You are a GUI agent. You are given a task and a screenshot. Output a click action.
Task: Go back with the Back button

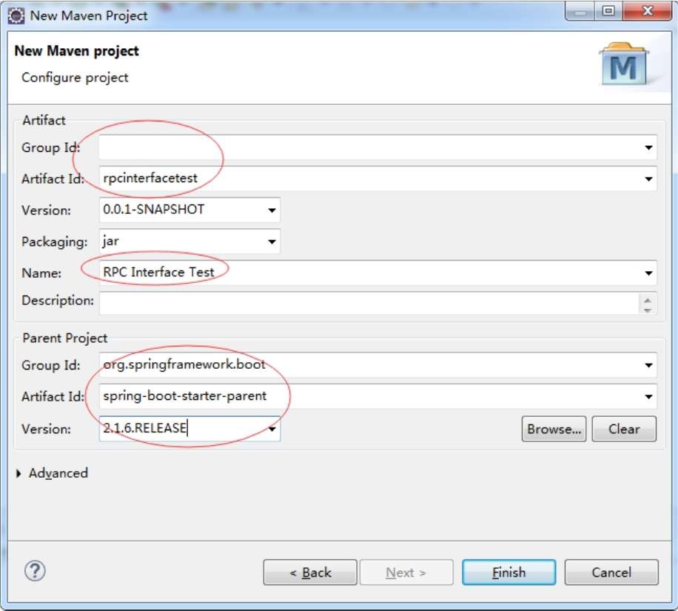[310, 572]
